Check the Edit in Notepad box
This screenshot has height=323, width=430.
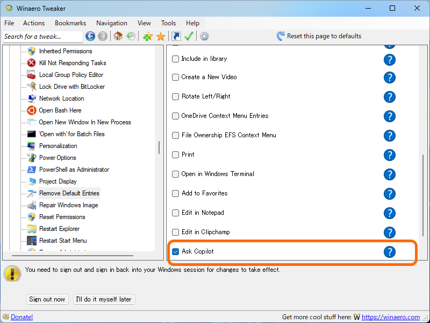(175, 213)
